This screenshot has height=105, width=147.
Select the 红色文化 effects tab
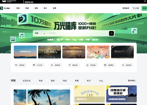27,81
